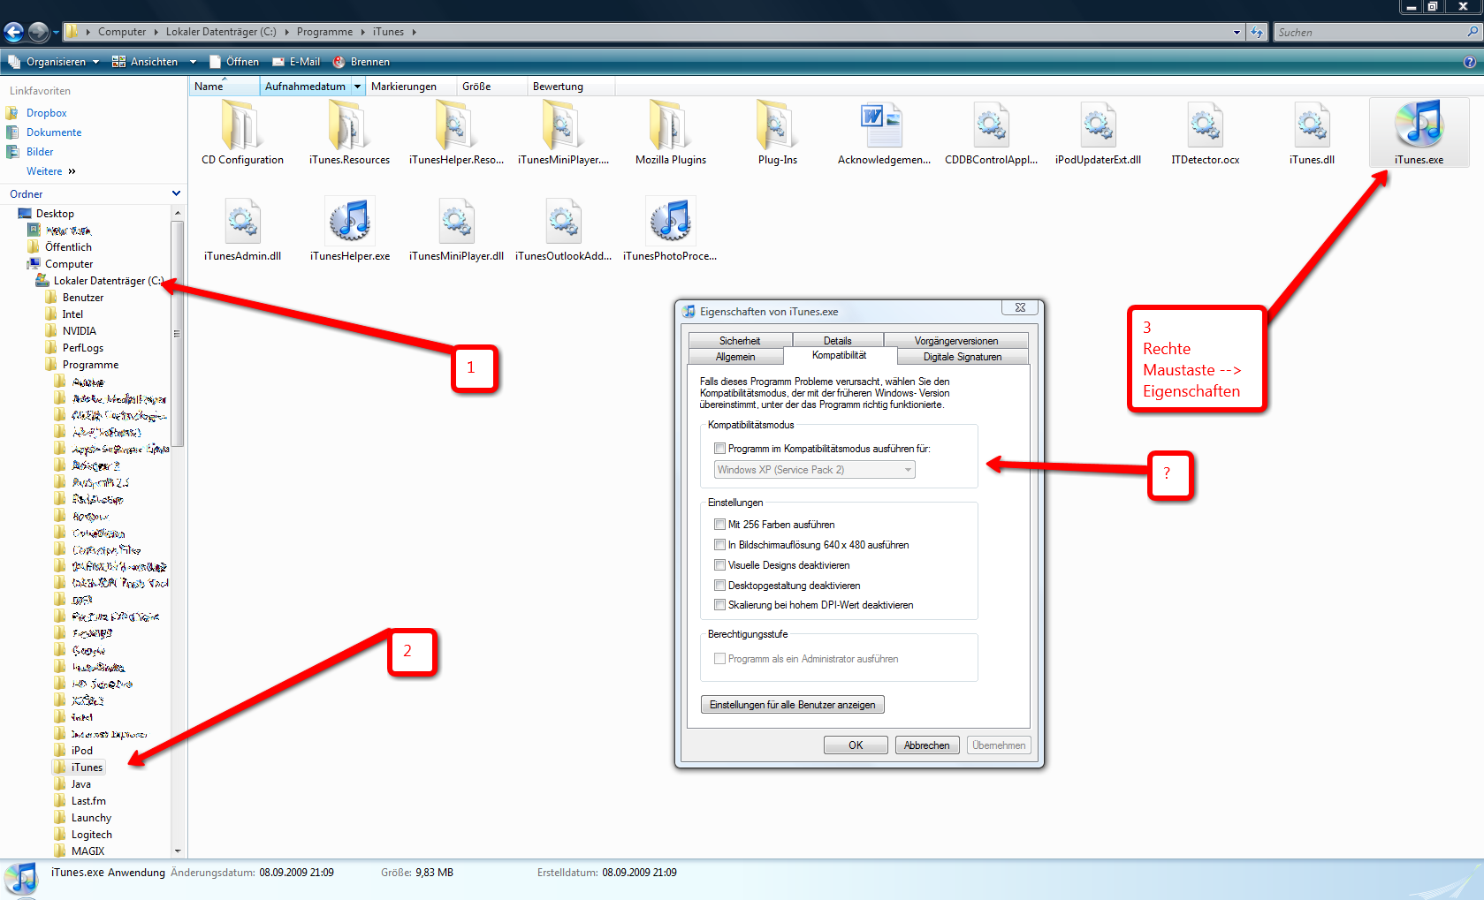Select the Kompatibilität tab
1484x900 pixels.
[x=840, y=355]
